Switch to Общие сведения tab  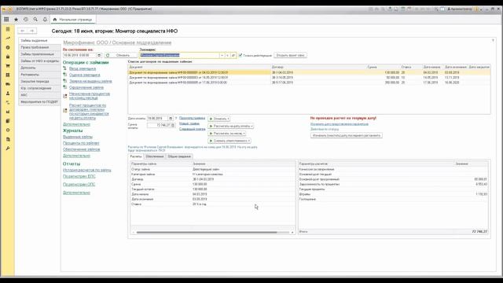[x=179, y=156]
